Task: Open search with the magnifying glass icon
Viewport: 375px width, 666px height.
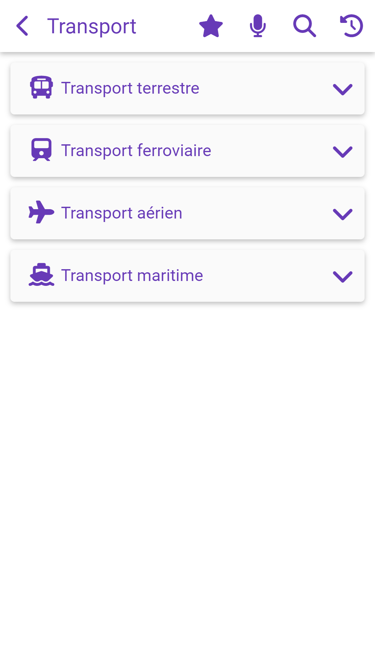Action: pos(305,26)
